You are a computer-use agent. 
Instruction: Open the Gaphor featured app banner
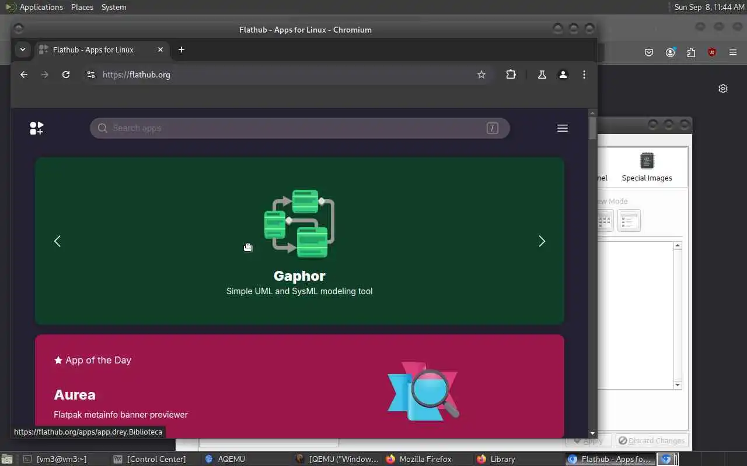[299, 241]
